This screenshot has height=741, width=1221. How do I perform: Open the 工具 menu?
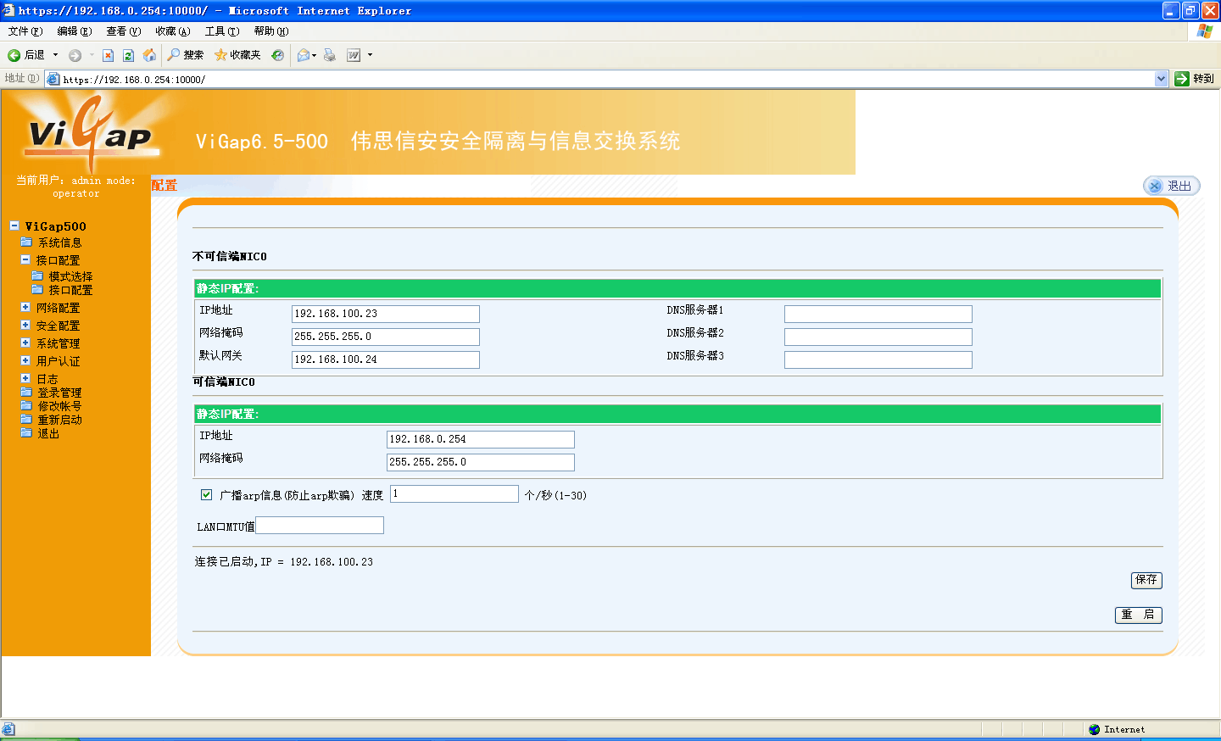pos(222,31)
